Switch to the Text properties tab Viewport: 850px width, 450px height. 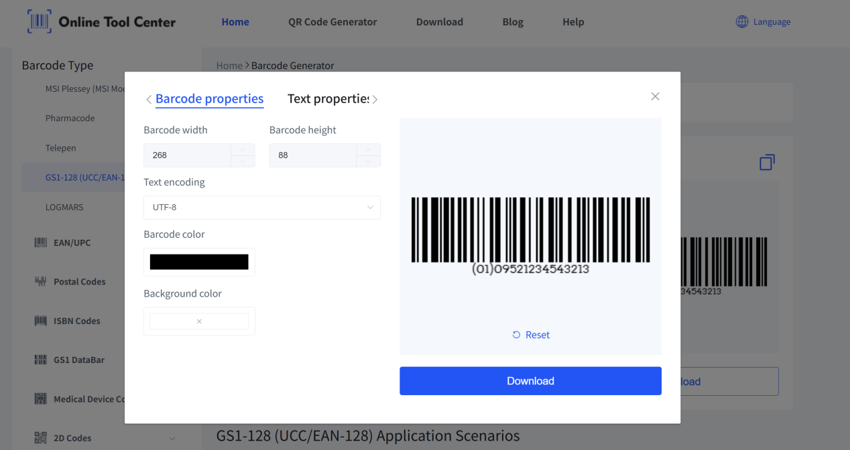pyautogui.click(x=328, y=99)
